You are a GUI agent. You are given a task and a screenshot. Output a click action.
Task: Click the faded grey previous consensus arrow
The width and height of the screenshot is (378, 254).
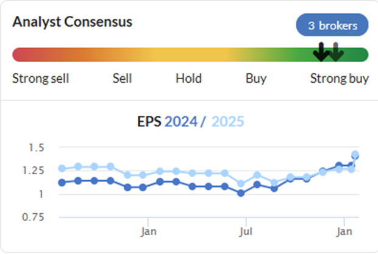pos(336,52)
